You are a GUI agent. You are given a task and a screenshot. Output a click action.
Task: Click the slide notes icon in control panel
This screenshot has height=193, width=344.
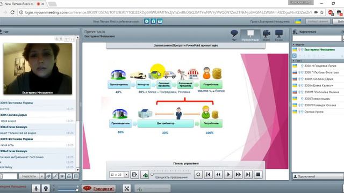135,174
